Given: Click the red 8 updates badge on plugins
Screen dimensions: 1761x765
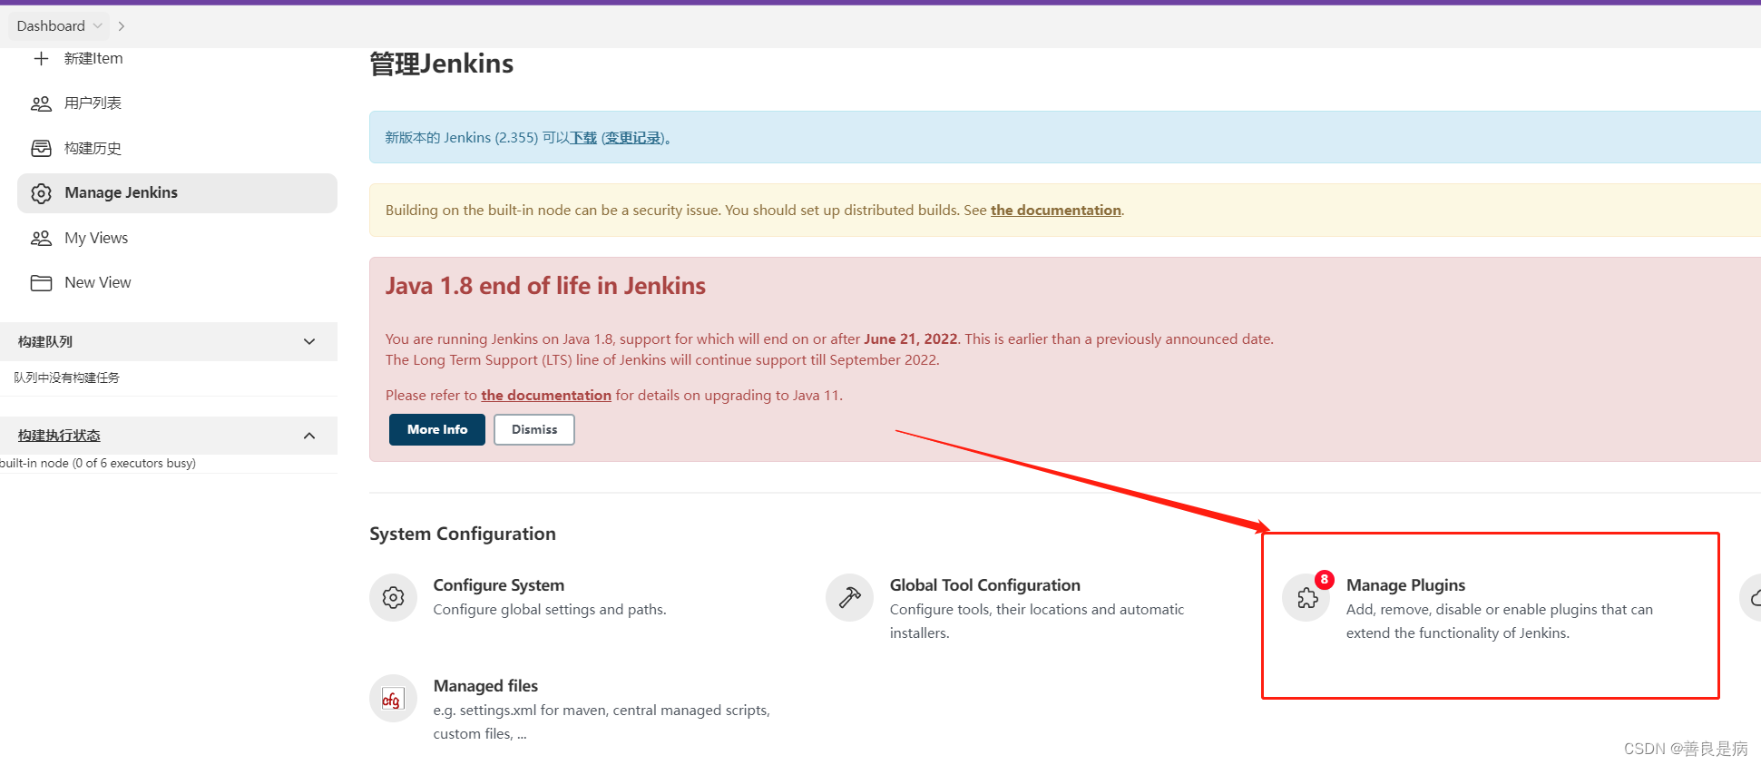Looking at the screenshot, I should click(1325, 579).
